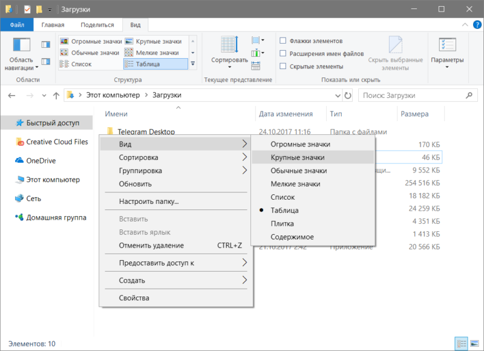Viewport: 484px width, 351px height.
Task: Sort by the Тип column header
Action: pos(362,114)
